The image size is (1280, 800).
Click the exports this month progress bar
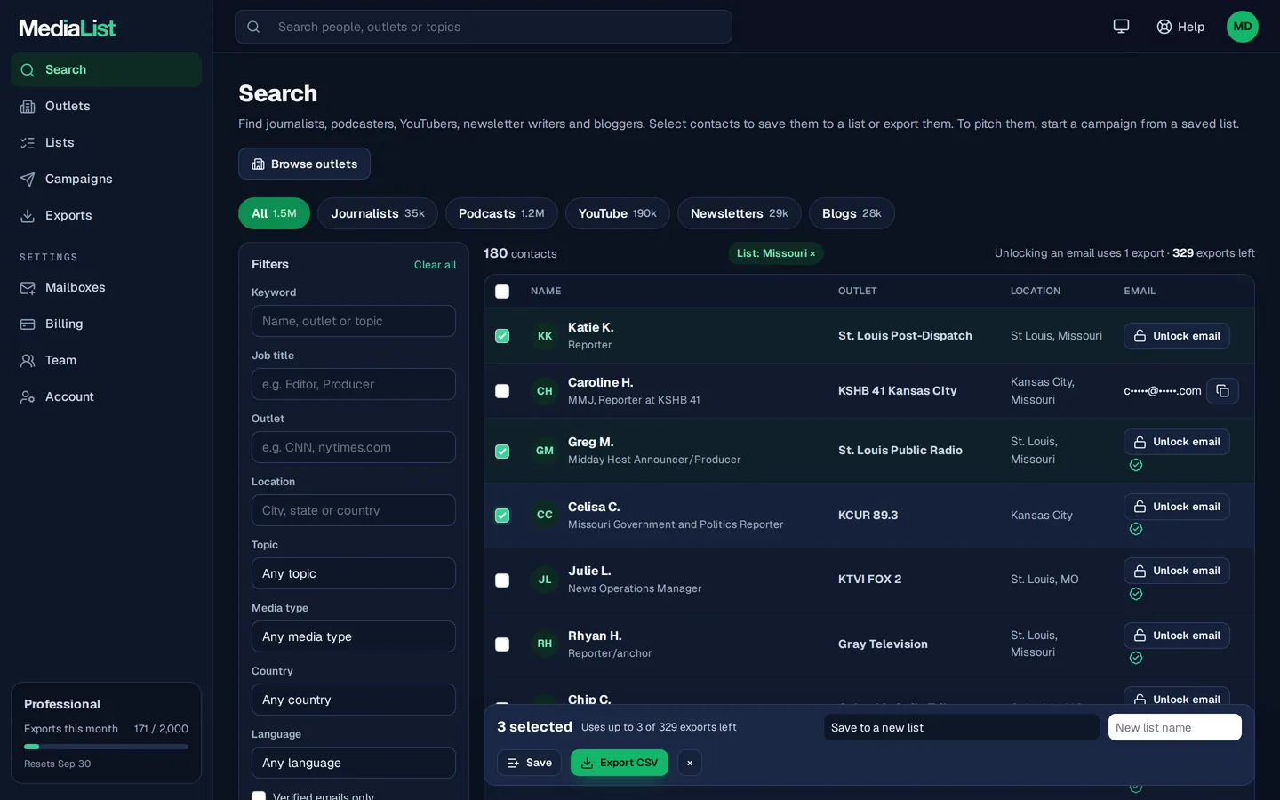click(x=106, y=747)
